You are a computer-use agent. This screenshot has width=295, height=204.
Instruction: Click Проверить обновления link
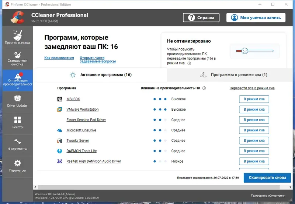click(x=268, y=196)
